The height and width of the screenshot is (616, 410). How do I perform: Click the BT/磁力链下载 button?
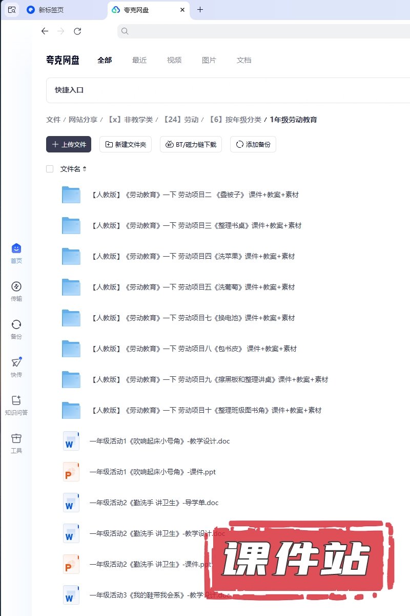[x=191, y=145]
